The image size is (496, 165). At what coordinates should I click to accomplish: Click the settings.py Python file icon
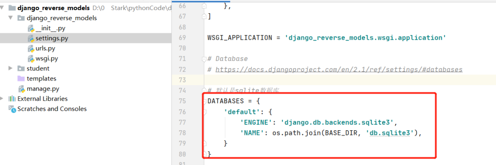point(31,39)
